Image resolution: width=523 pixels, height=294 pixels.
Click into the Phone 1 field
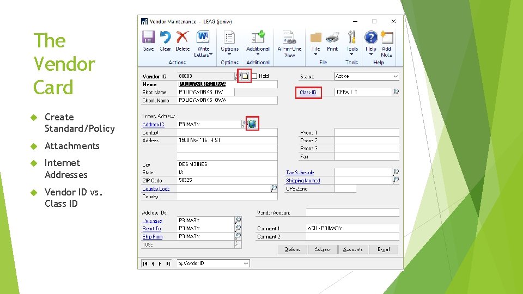coord(367,132)
